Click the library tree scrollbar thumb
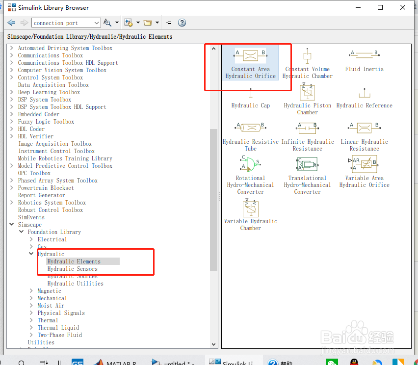Image resolution: width=418 pixels, height=365 pixels. pos(213,200)
